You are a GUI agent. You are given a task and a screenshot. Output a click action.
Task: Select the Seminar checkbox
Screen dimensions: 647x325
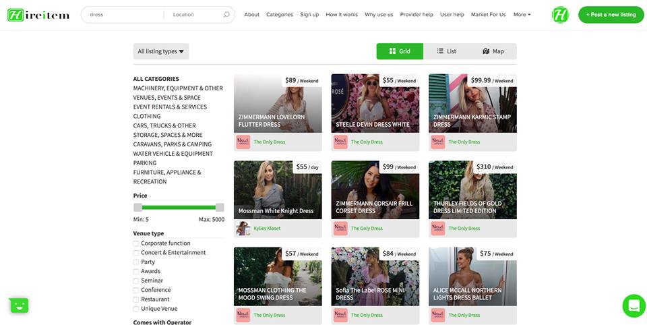tap(135, 280)
